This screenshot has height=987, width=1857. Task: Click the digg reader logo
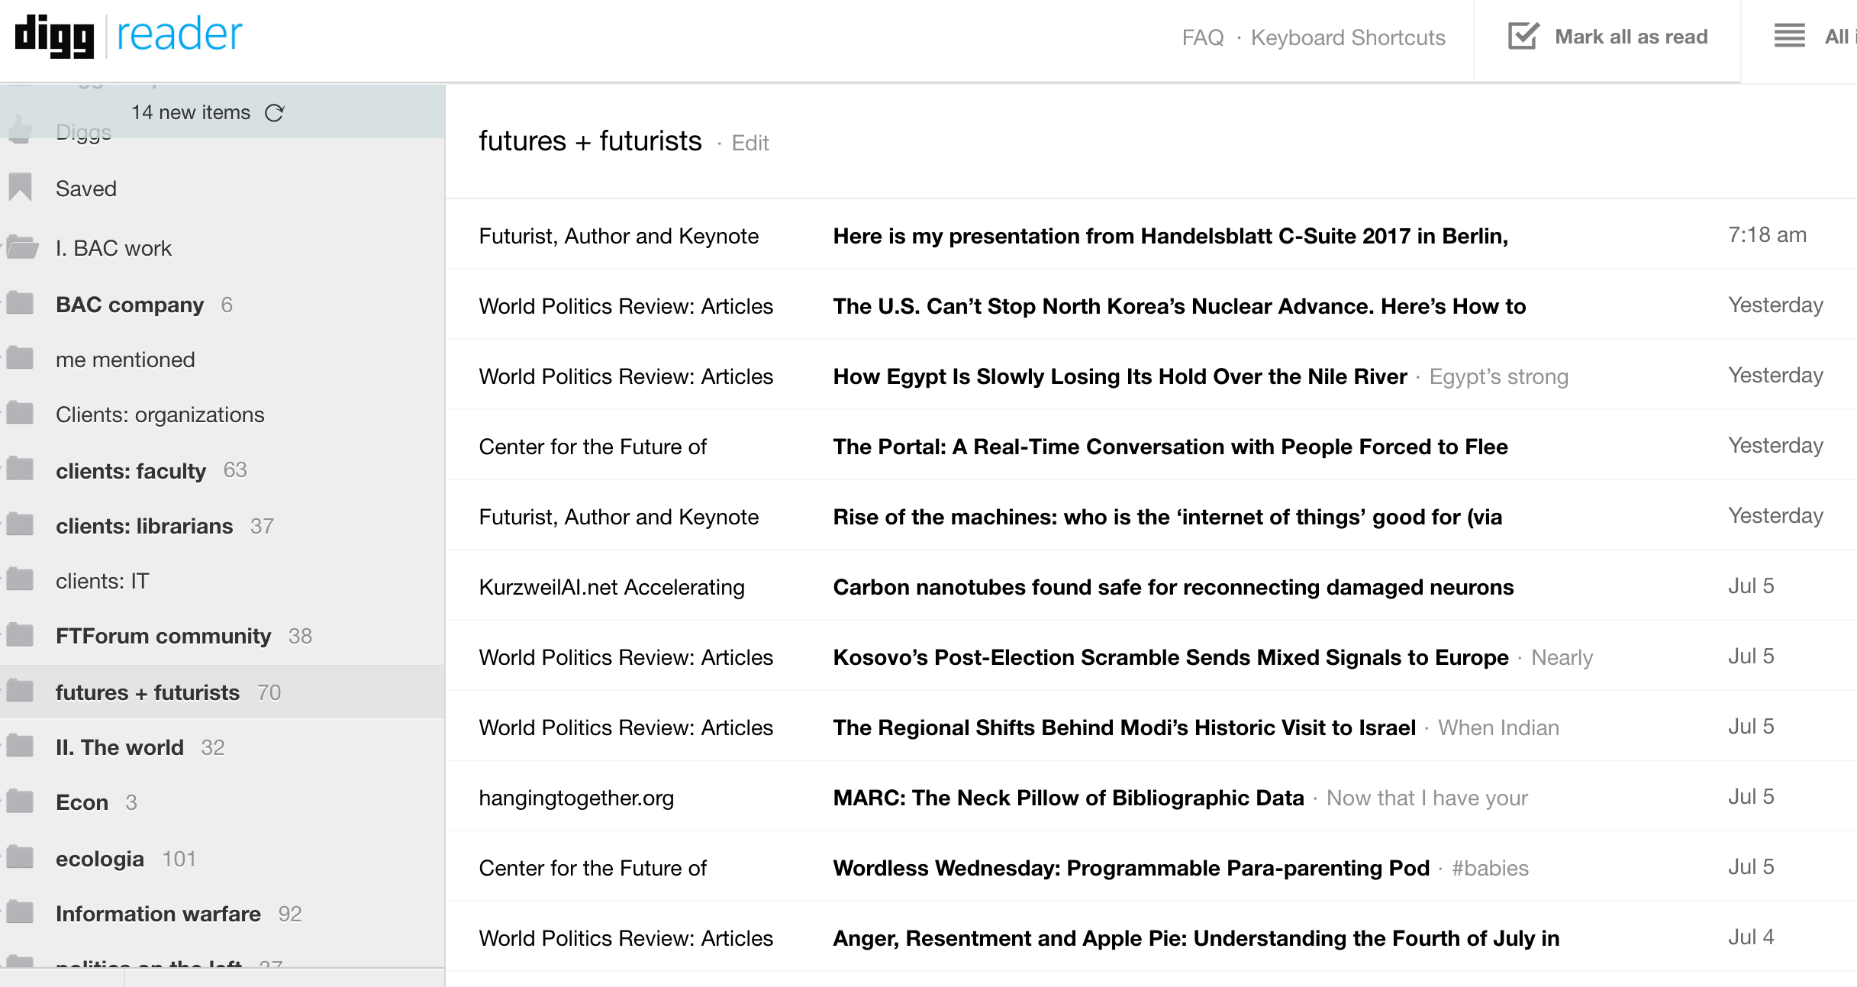coord(129,36)
